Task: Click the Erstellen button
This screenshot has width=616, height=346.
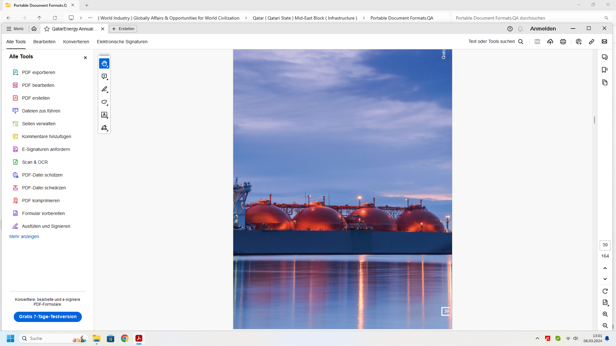Action: coord(123,29)
